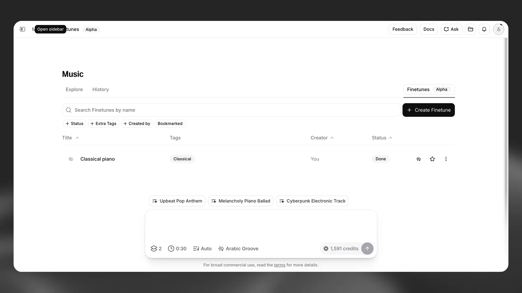Viewport: 522px width, 293px height.
Task: Open the 0:30 duration selector
Action: 177,249
